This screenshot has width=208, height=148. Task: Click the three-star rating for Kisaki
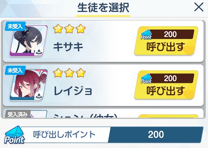point(69,29)
